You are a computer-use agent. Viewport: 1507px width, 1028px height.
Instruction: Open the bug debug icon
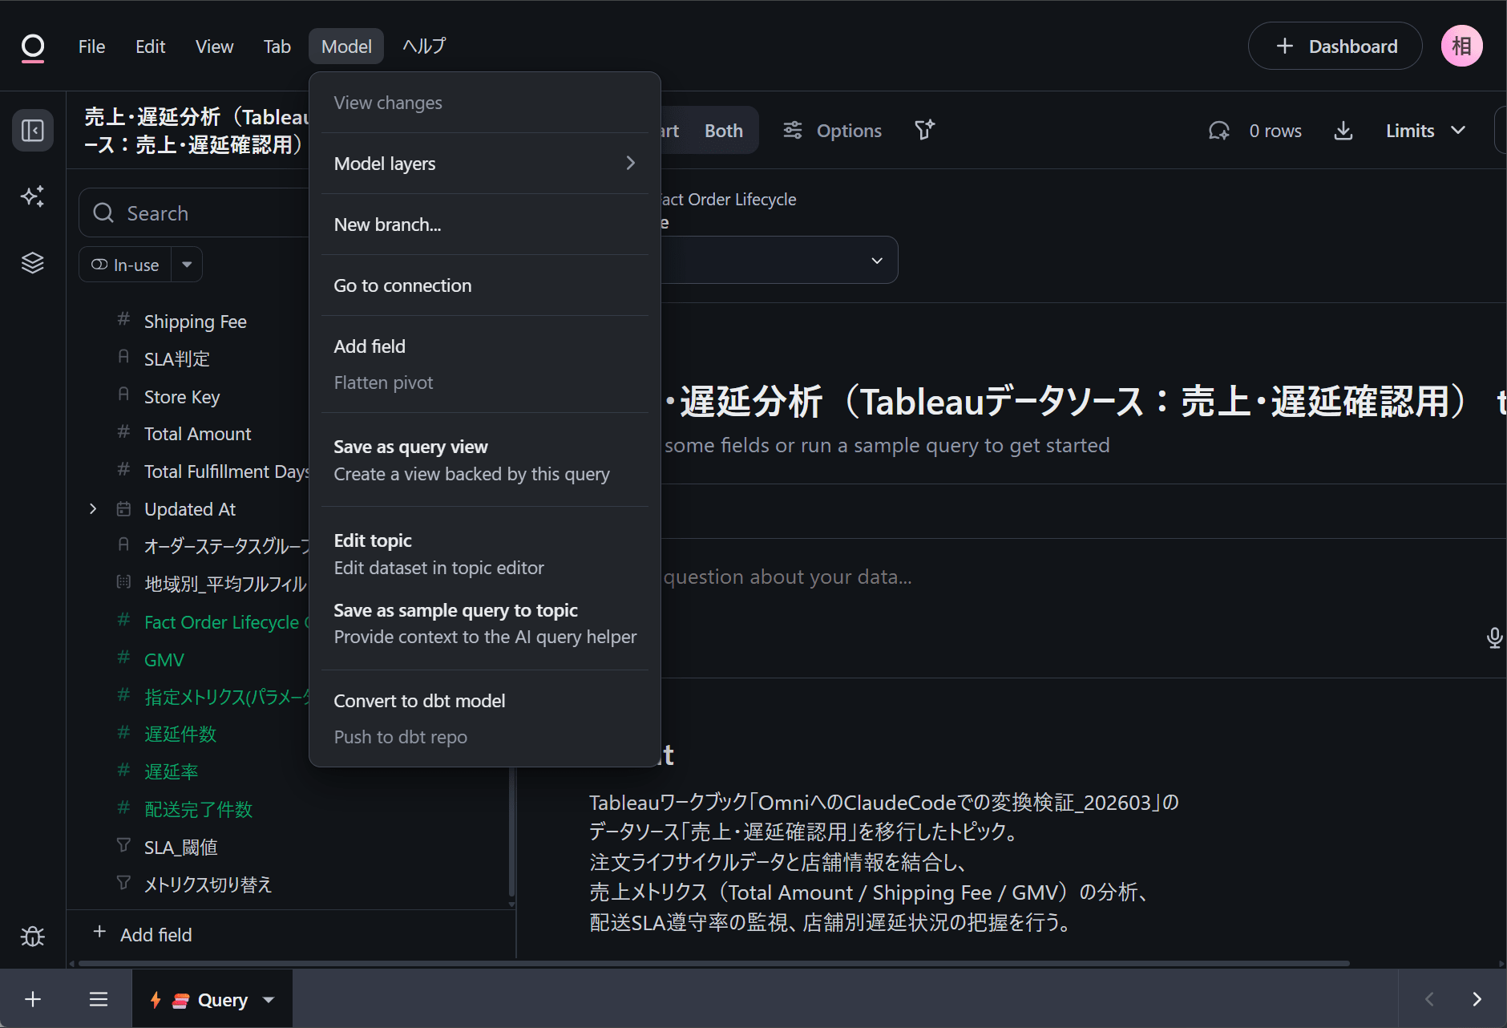tap(33, 936)
